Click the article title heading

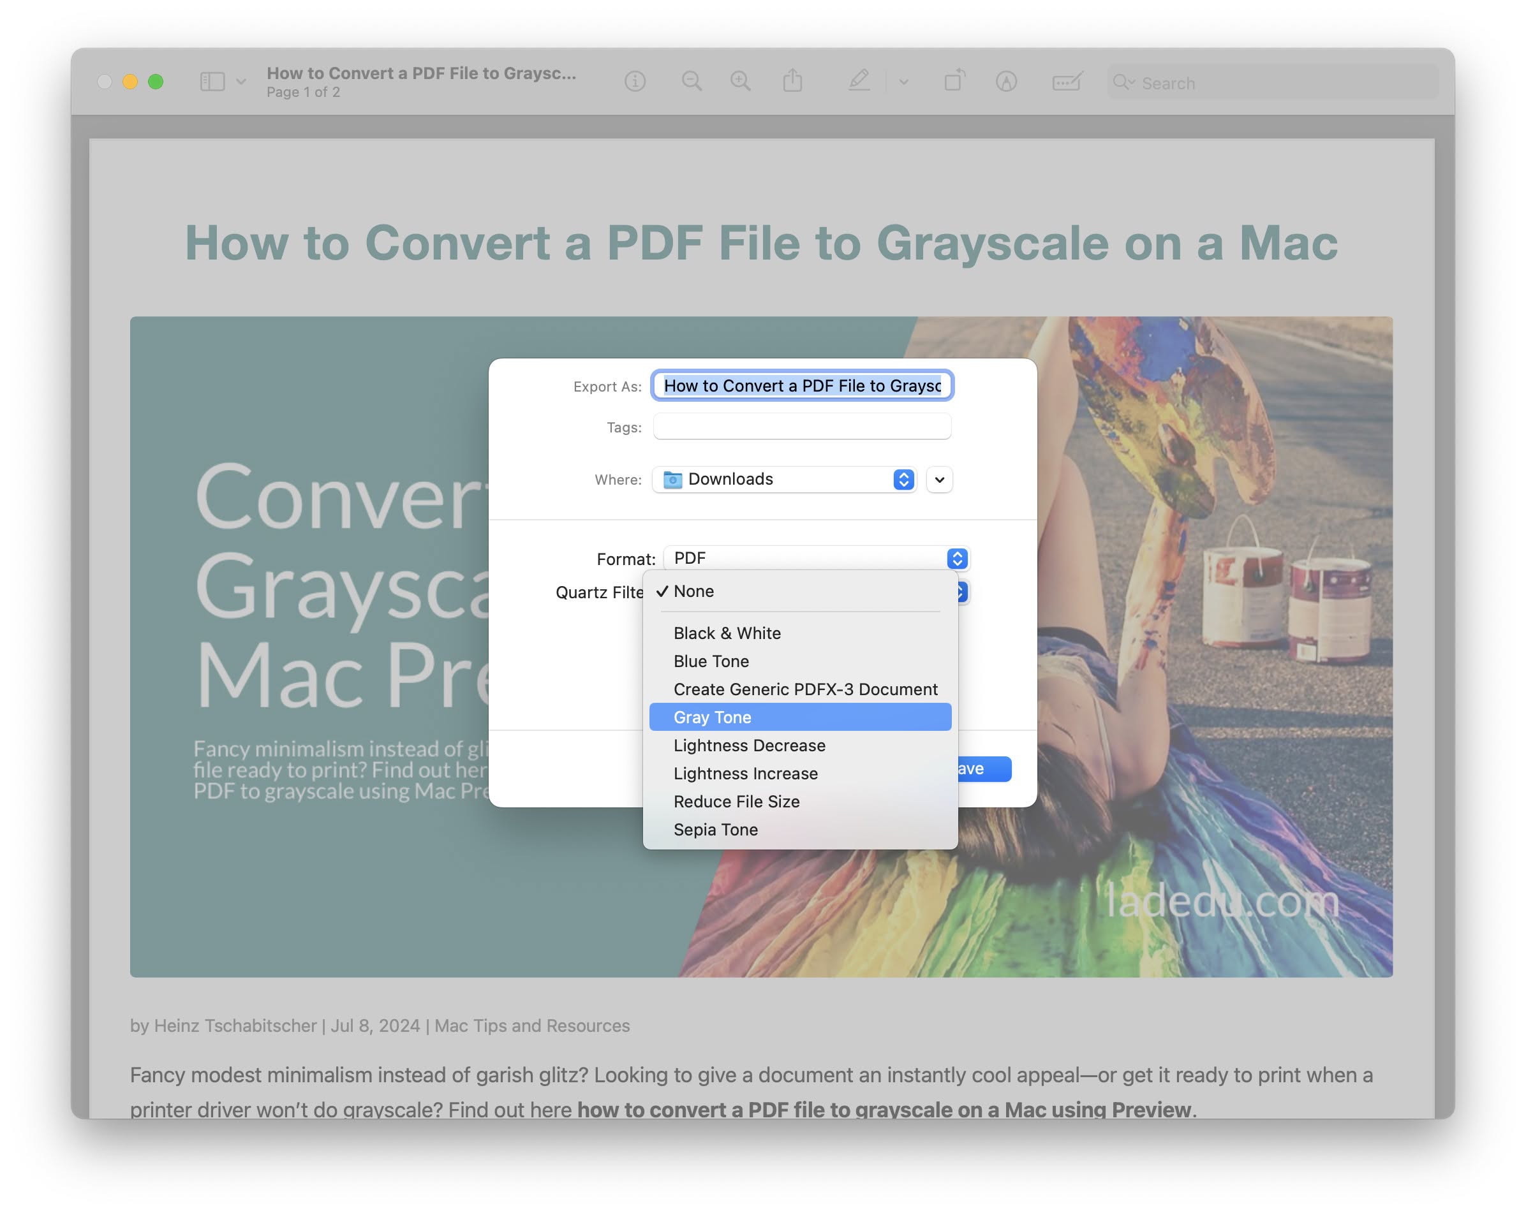762,243
